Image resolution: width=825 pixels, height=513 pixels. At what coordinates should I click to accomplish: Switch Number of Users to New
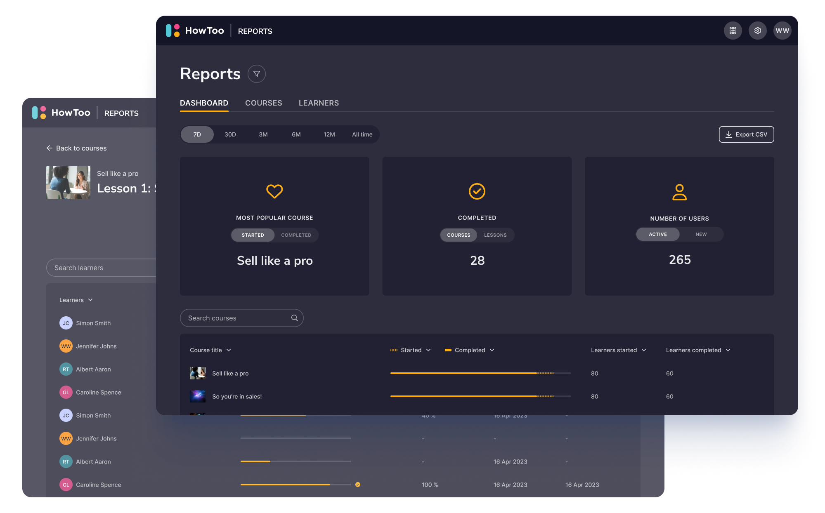point(701,234)
